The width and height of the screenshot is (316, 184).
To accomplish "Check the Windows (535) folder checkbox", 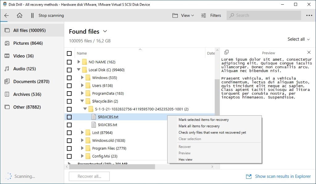I will 69,78.
